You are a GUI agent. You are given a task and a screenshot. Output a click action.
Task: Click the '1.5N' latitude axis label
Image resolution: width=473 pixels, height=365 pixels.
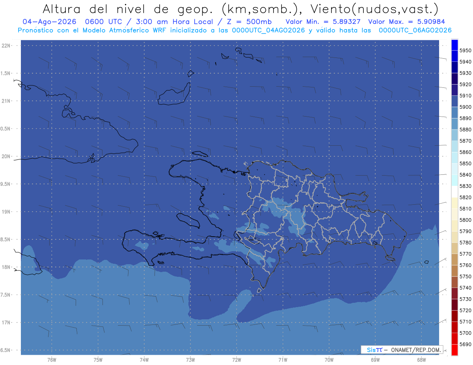point(6,73)
